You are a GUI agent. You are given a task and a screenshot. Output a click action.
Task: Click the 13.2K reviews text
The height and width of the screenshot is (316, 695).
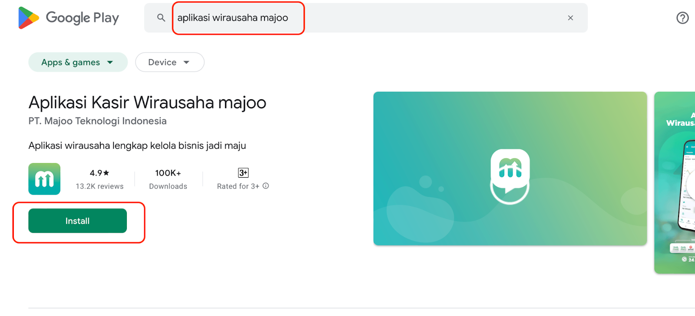(x=99, y=186)
